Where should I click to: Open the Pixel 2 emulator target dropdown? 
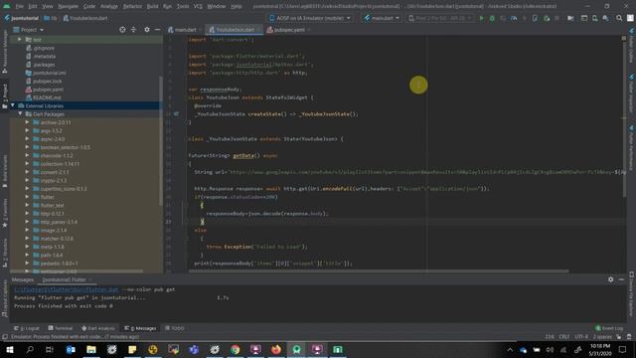439,18
